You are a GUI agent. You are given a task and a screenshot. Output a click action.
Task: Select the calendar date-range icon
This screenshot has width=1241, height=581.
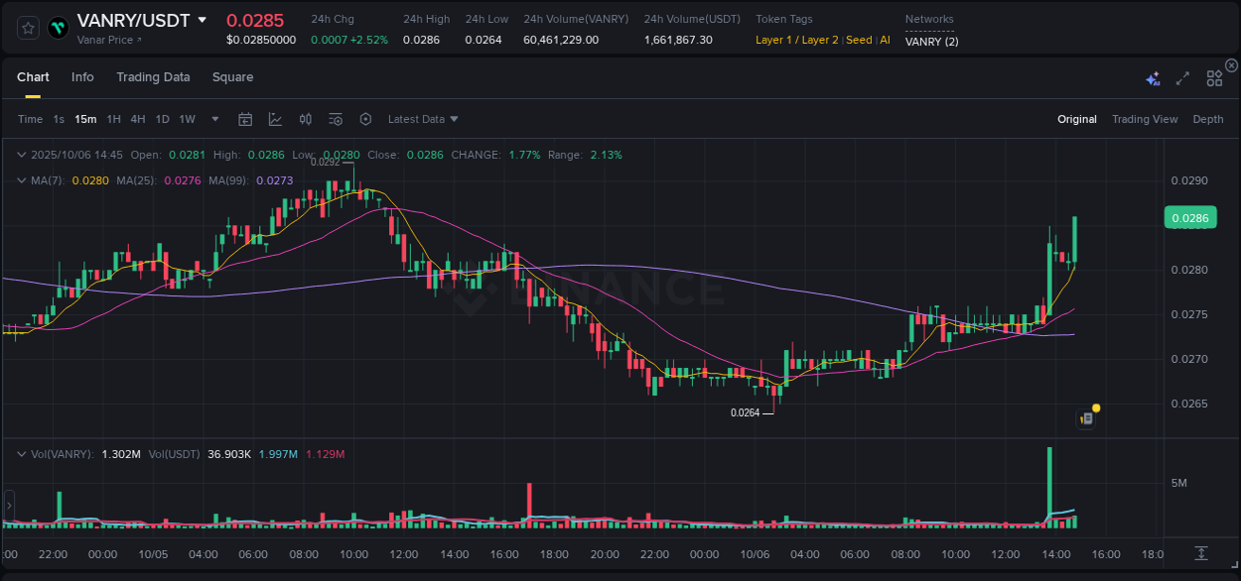tap(245, 119)
